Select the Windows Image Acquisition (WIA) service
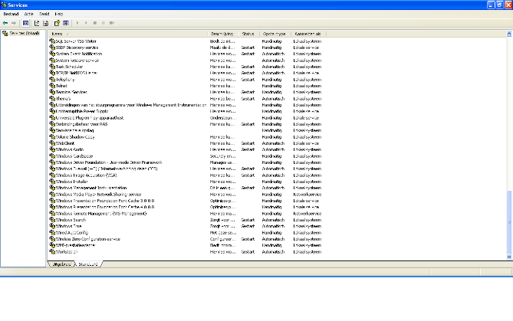 87,175
